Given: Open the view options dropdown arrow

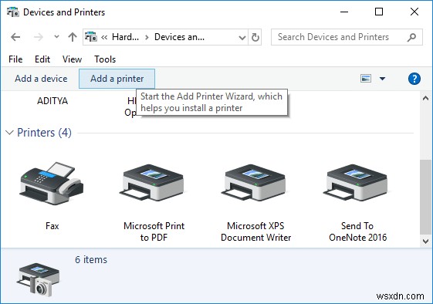Looking at the screenshot, I should pyautogui.click(x=382, y=79).
